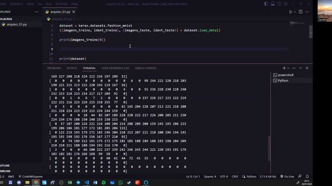This screenshot has height=186, width=332.
Task: Select the TERMINAL panel tab
Action: click(89, 68)
